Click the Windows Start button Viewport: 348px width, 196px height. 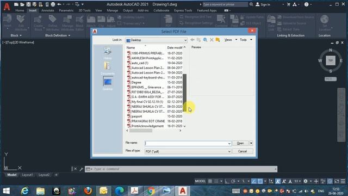tap(7, 191)
